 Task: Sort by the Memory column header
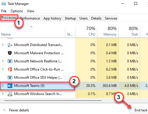point(108,32)
